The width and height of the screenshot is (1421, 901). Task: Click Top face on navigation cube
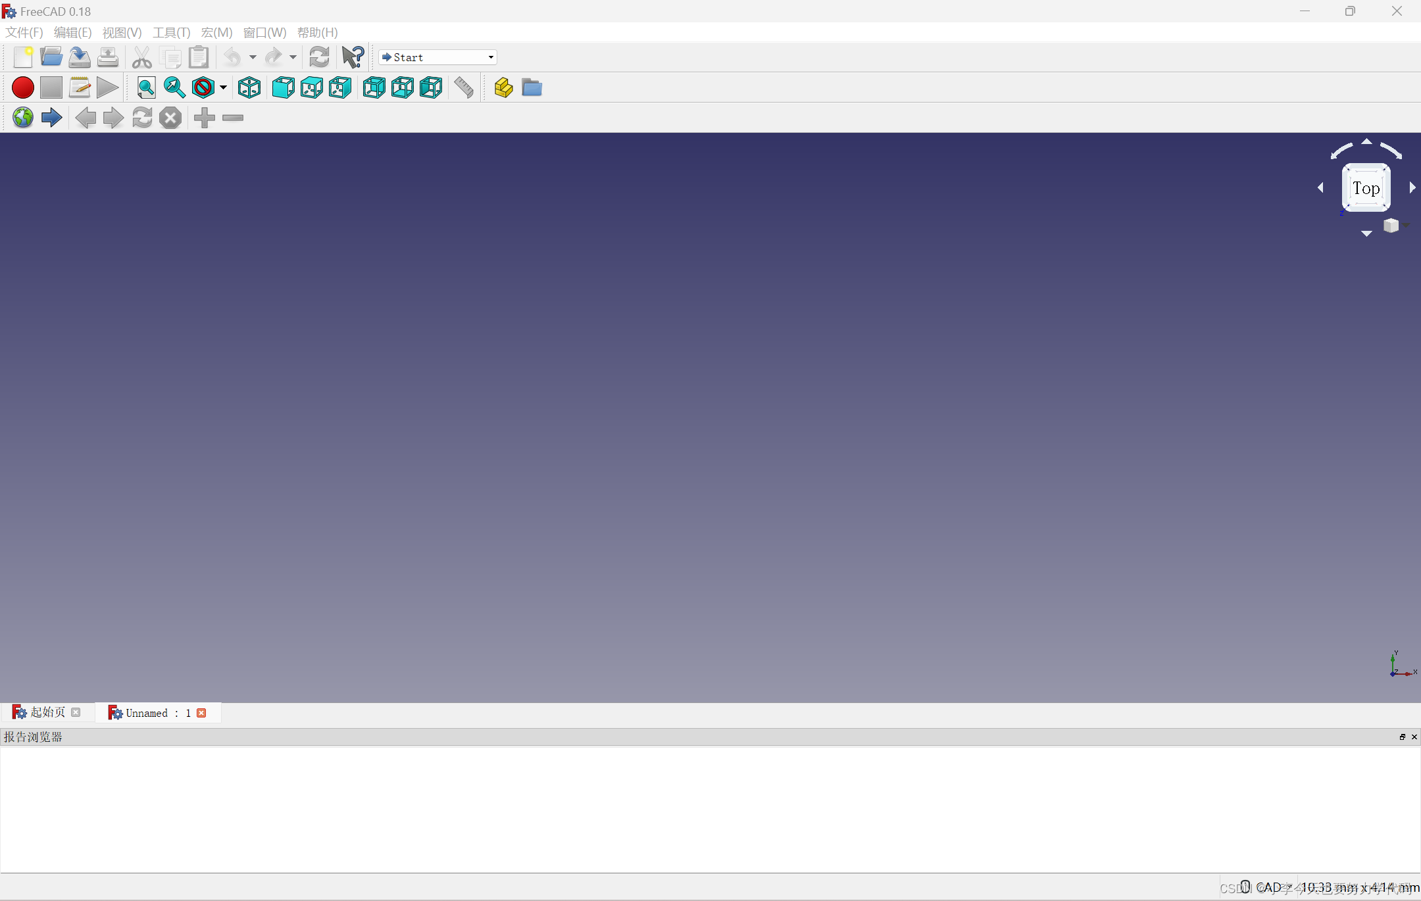click(1366, 188)
